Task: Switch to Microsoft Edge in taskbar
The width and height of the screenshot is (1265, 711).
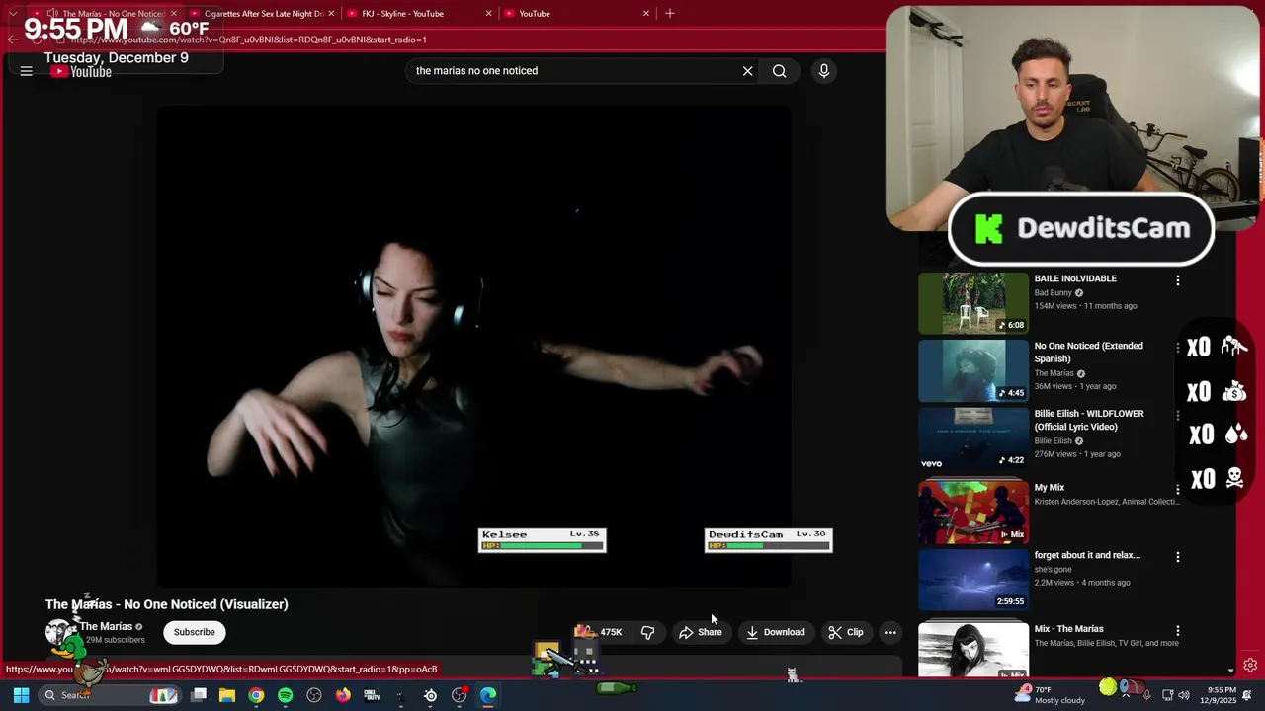Action: (488, 695)
